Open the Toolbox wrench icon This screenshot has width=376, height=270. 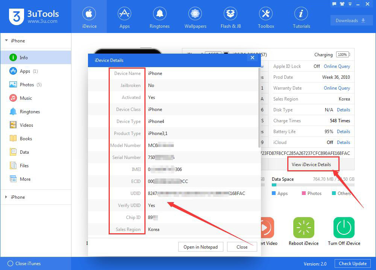(x=266, y=13)
